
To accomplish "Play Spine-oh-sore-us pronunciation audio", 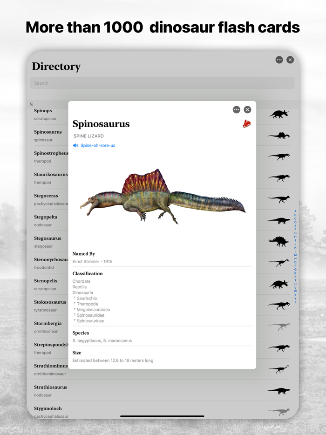I will point(94,145).
